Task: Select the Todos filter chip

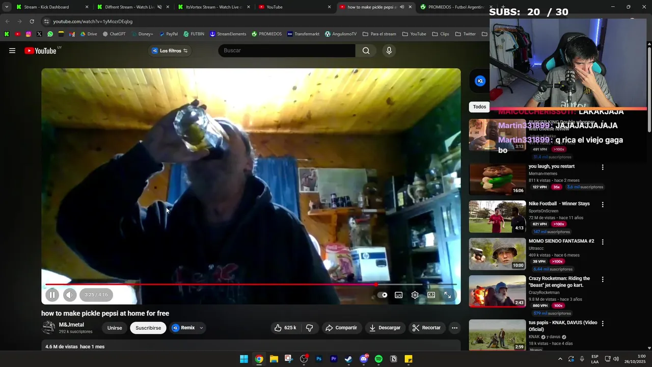Action: [x=479, y=107]
